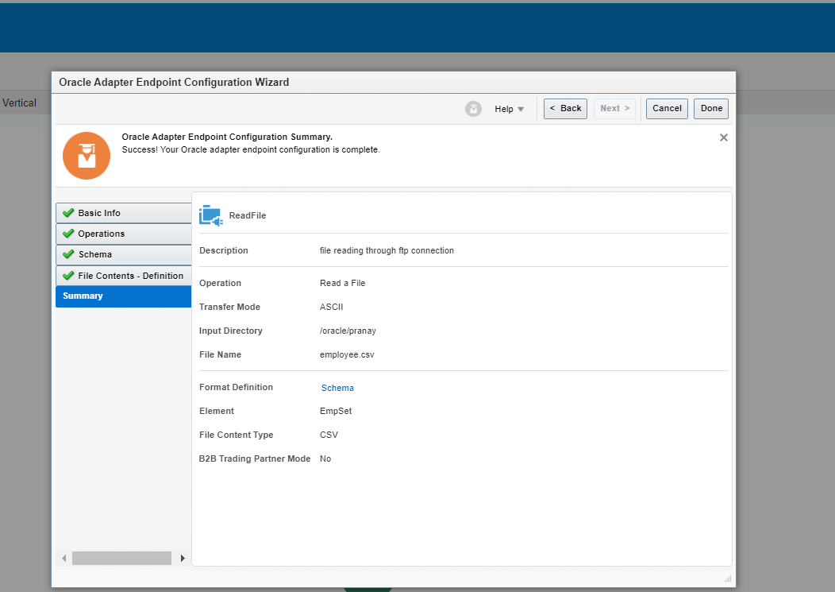Click the dialog resize grip in bottom-right corner
Viewport: 835px width, 592px height.
[x=727, y=578]
